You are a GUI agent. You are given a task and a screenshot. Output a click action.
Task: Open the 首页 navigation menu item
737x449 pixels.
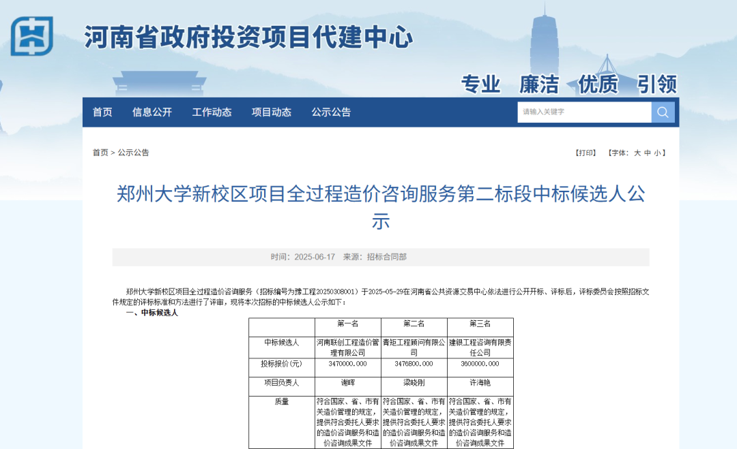pyautogui.click(x=102, y=112)
